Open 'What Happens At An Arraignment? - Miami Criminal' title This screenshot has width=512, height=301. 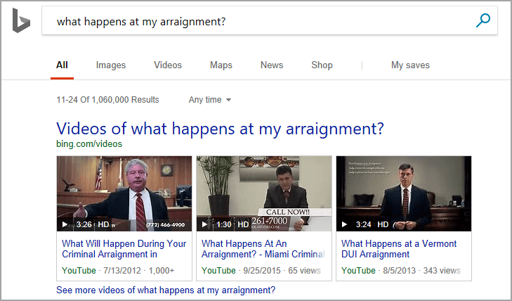(x=263, y=249)
